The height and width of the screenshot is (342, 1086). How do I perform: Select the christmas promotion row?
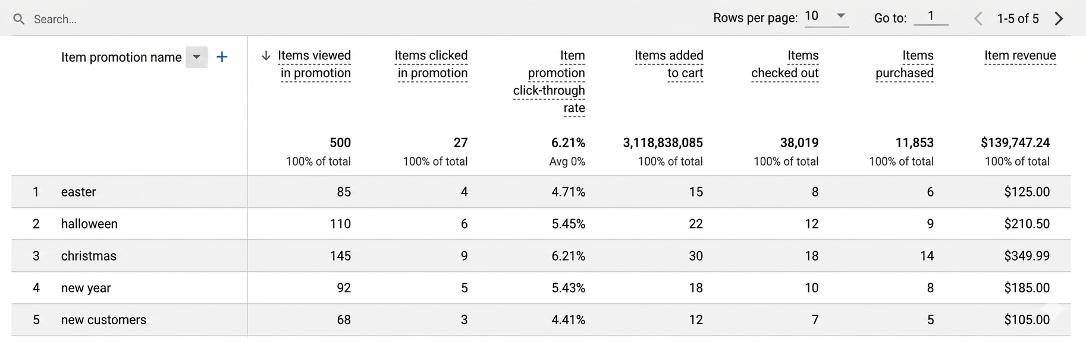[88, 256]
